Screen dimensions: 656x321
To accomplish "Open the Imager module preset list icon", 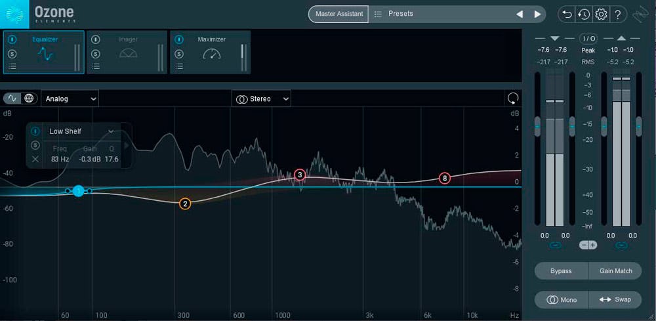I will coord(96,66).
